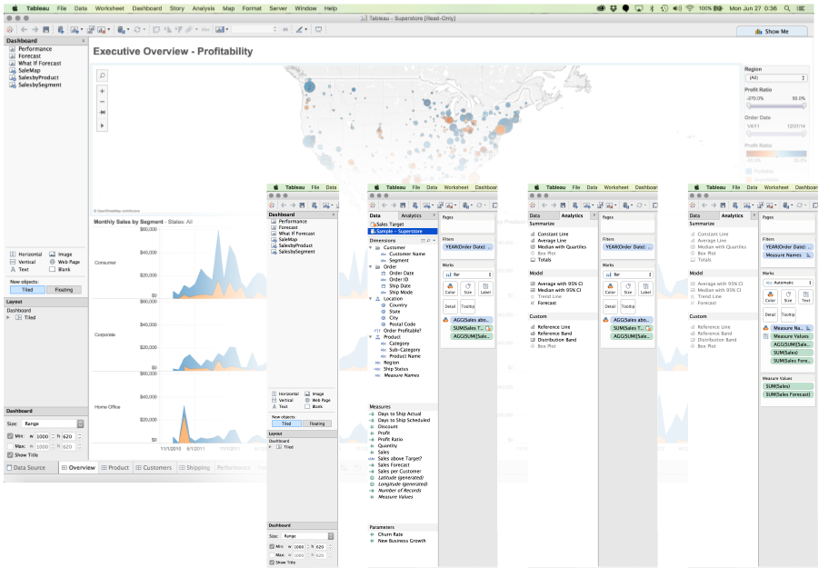Click the Sales per Customer measure

[399, 471]
